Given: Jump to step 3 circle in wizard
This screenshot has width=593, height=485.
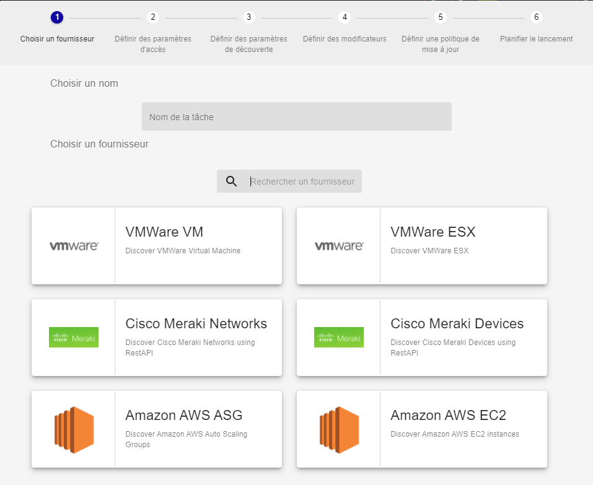Looking at the screenshot, I should pos(248,17).
